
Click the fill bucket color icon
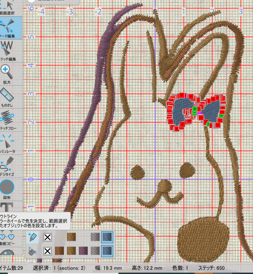[x=32, y=251]
